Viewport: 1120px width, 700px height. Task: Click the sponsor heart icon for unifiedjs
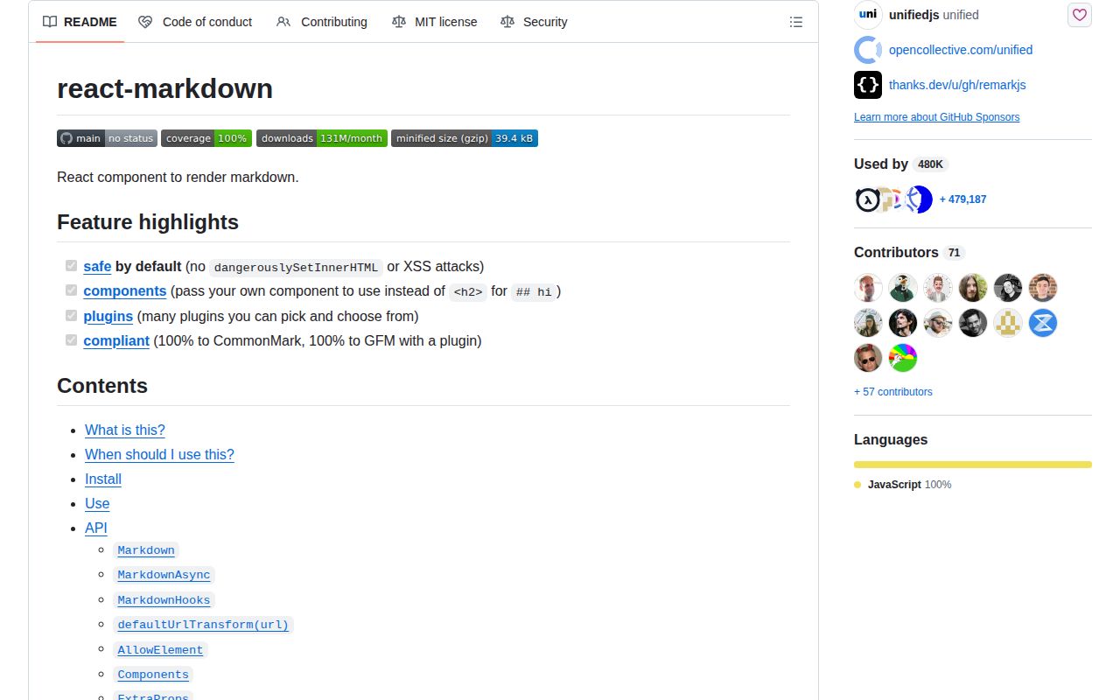[1080, 15]
